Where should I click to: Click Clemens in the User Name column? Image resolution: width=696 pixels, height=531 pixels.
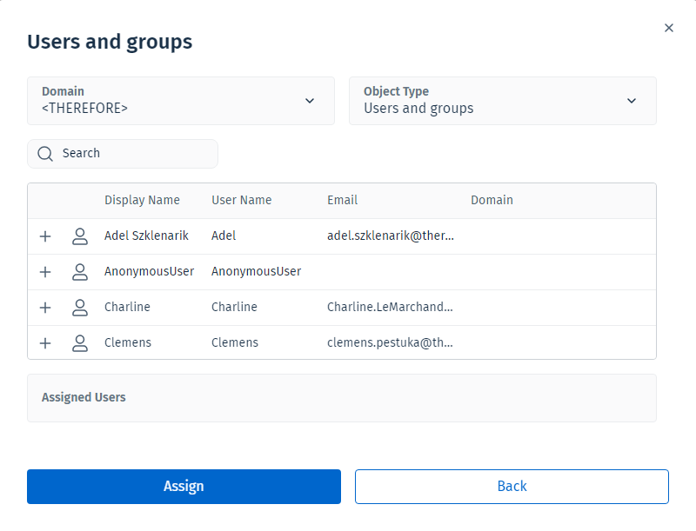[x=235, y=342]
